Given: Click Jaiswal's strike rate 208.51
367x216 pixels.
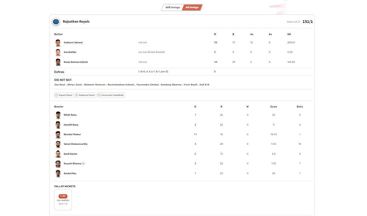Looking at the screenshot, I should click(x=291, y=42).
